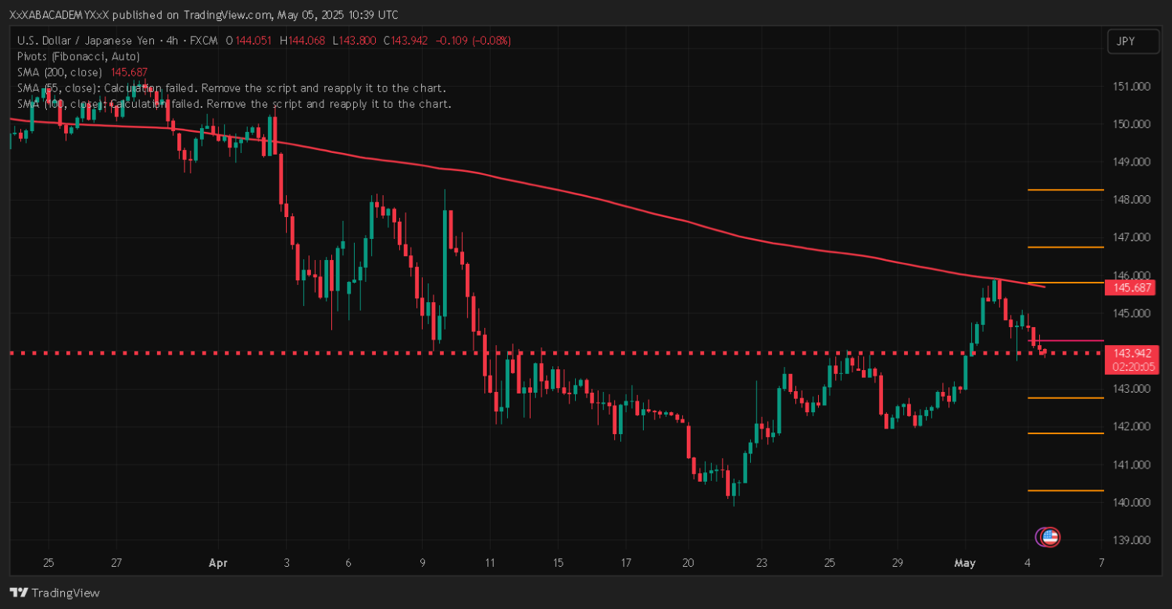
Task: Click the 02:20:05 bar countdown timer
Action: 1133,366
